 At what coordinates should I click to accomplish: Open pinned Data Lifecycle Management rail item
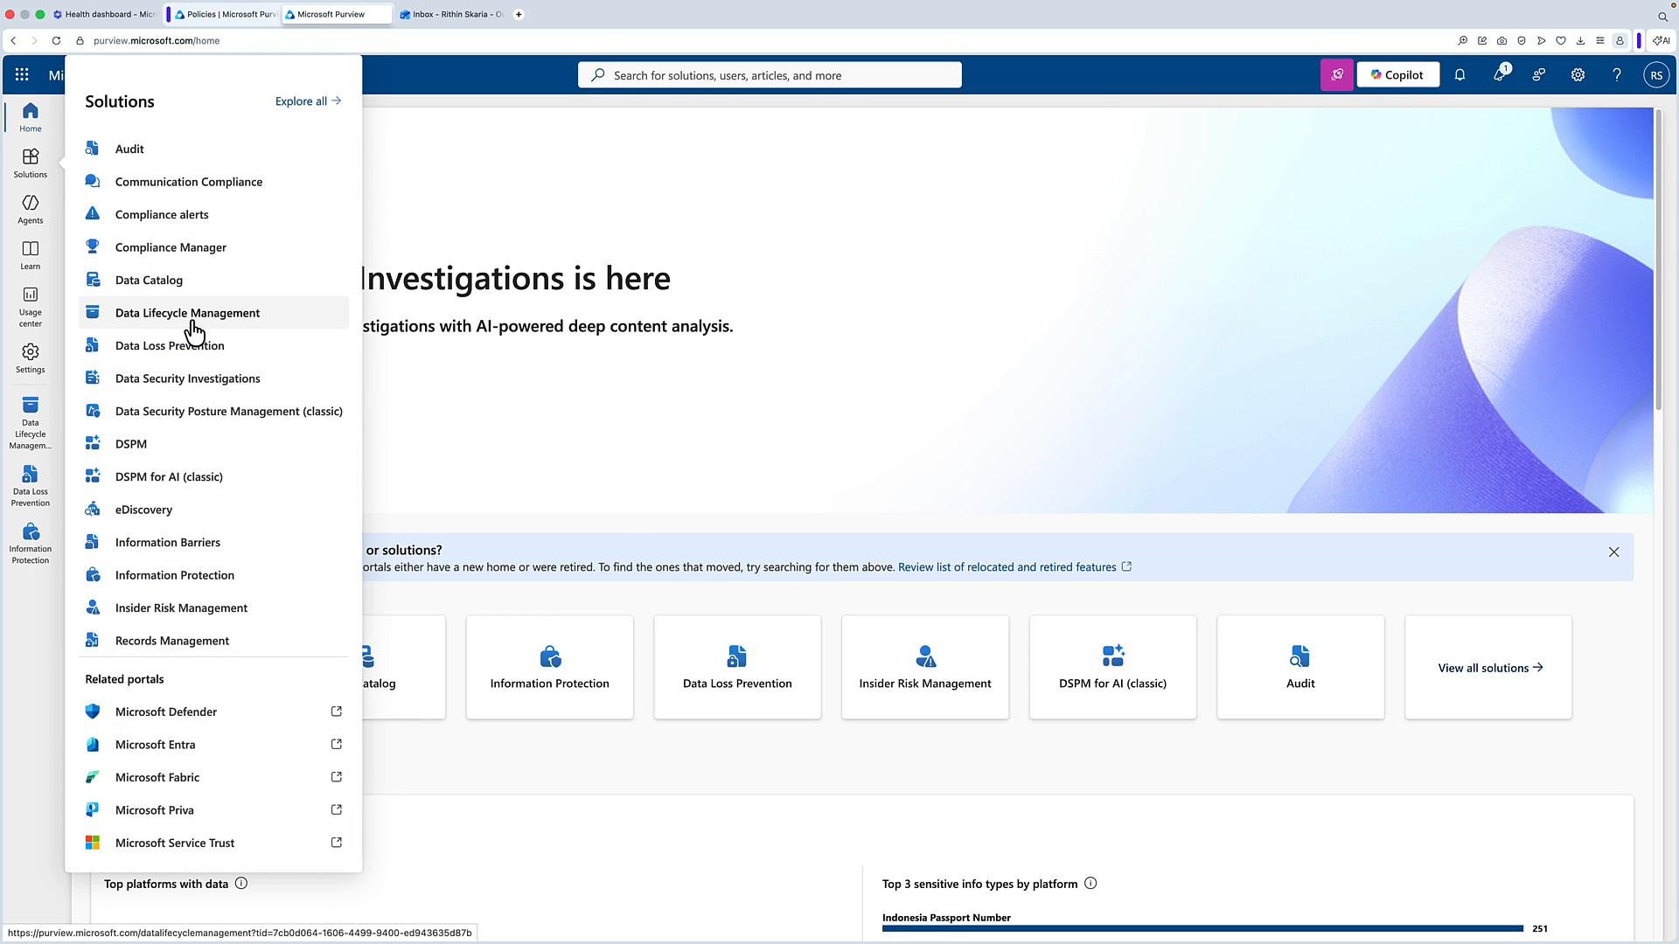click(x=31, y=423)
